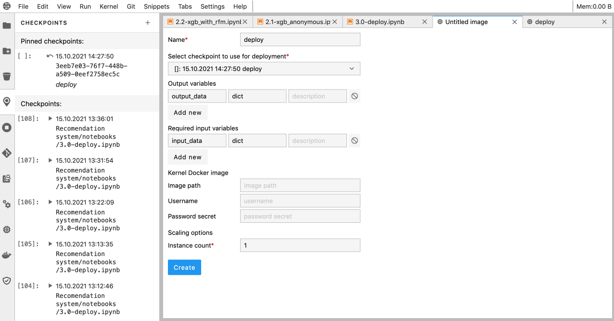Click the restore arrow on pinned checkpoint
The width and height of the screenshot is (614, 321).
pos(50,56)
